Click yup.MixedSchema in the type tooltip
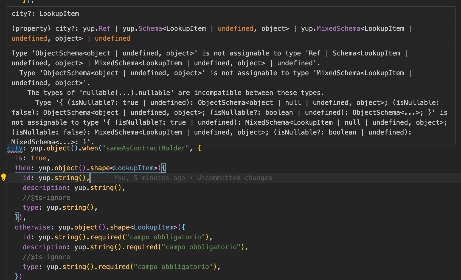The height and width of the screenshot is (280, 461). 338,28
